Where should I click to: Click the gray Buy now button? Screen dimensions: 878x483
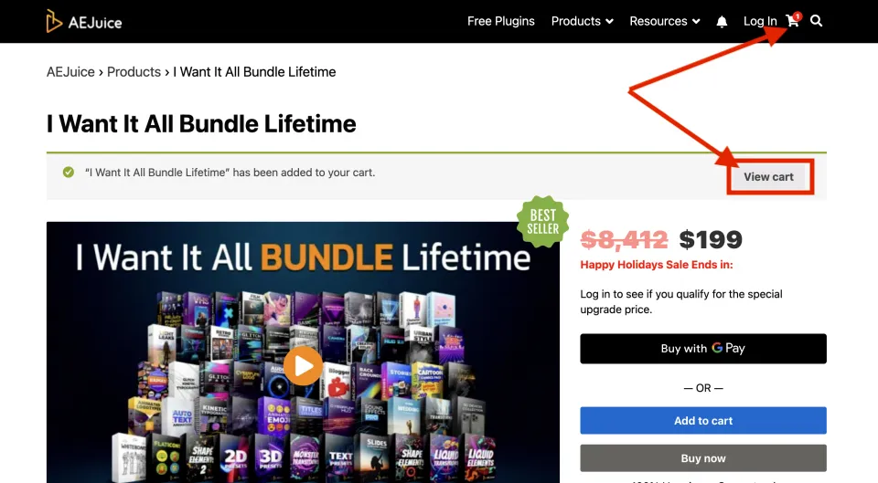[702, 458]
